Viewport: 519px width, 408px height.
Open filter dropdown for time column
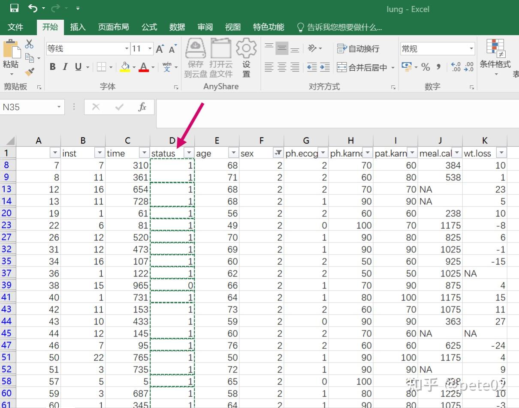[144, 153]
